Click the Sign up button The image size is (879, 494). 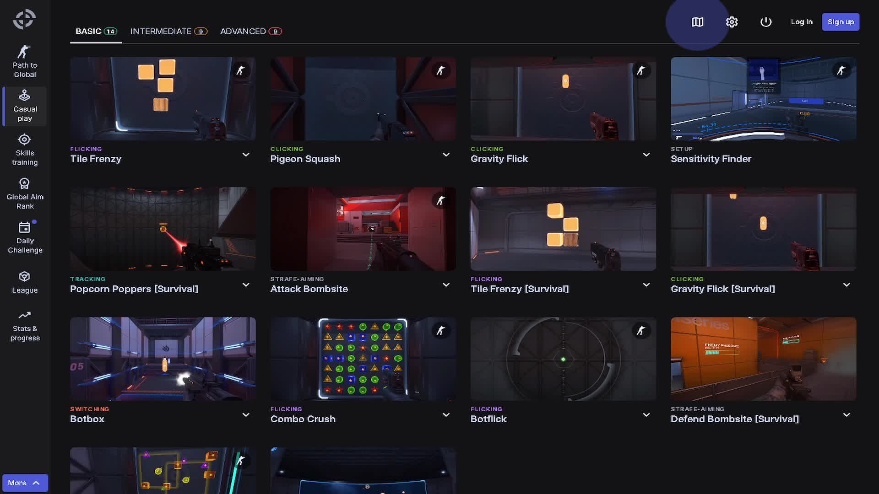point(841,22)
